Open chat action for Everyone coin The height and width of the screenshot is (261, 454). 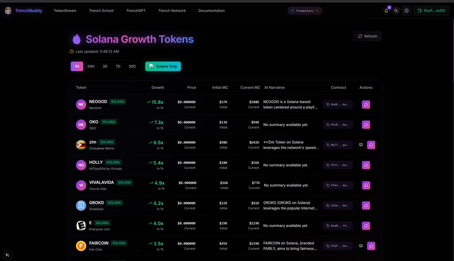tap(366, 226)
